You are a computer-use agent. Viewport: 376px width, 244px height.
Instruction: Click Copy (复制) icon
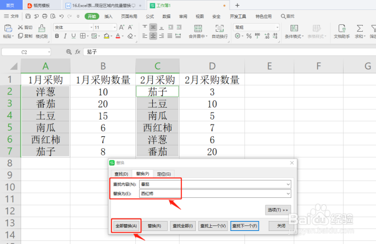(x=21, y=36)
